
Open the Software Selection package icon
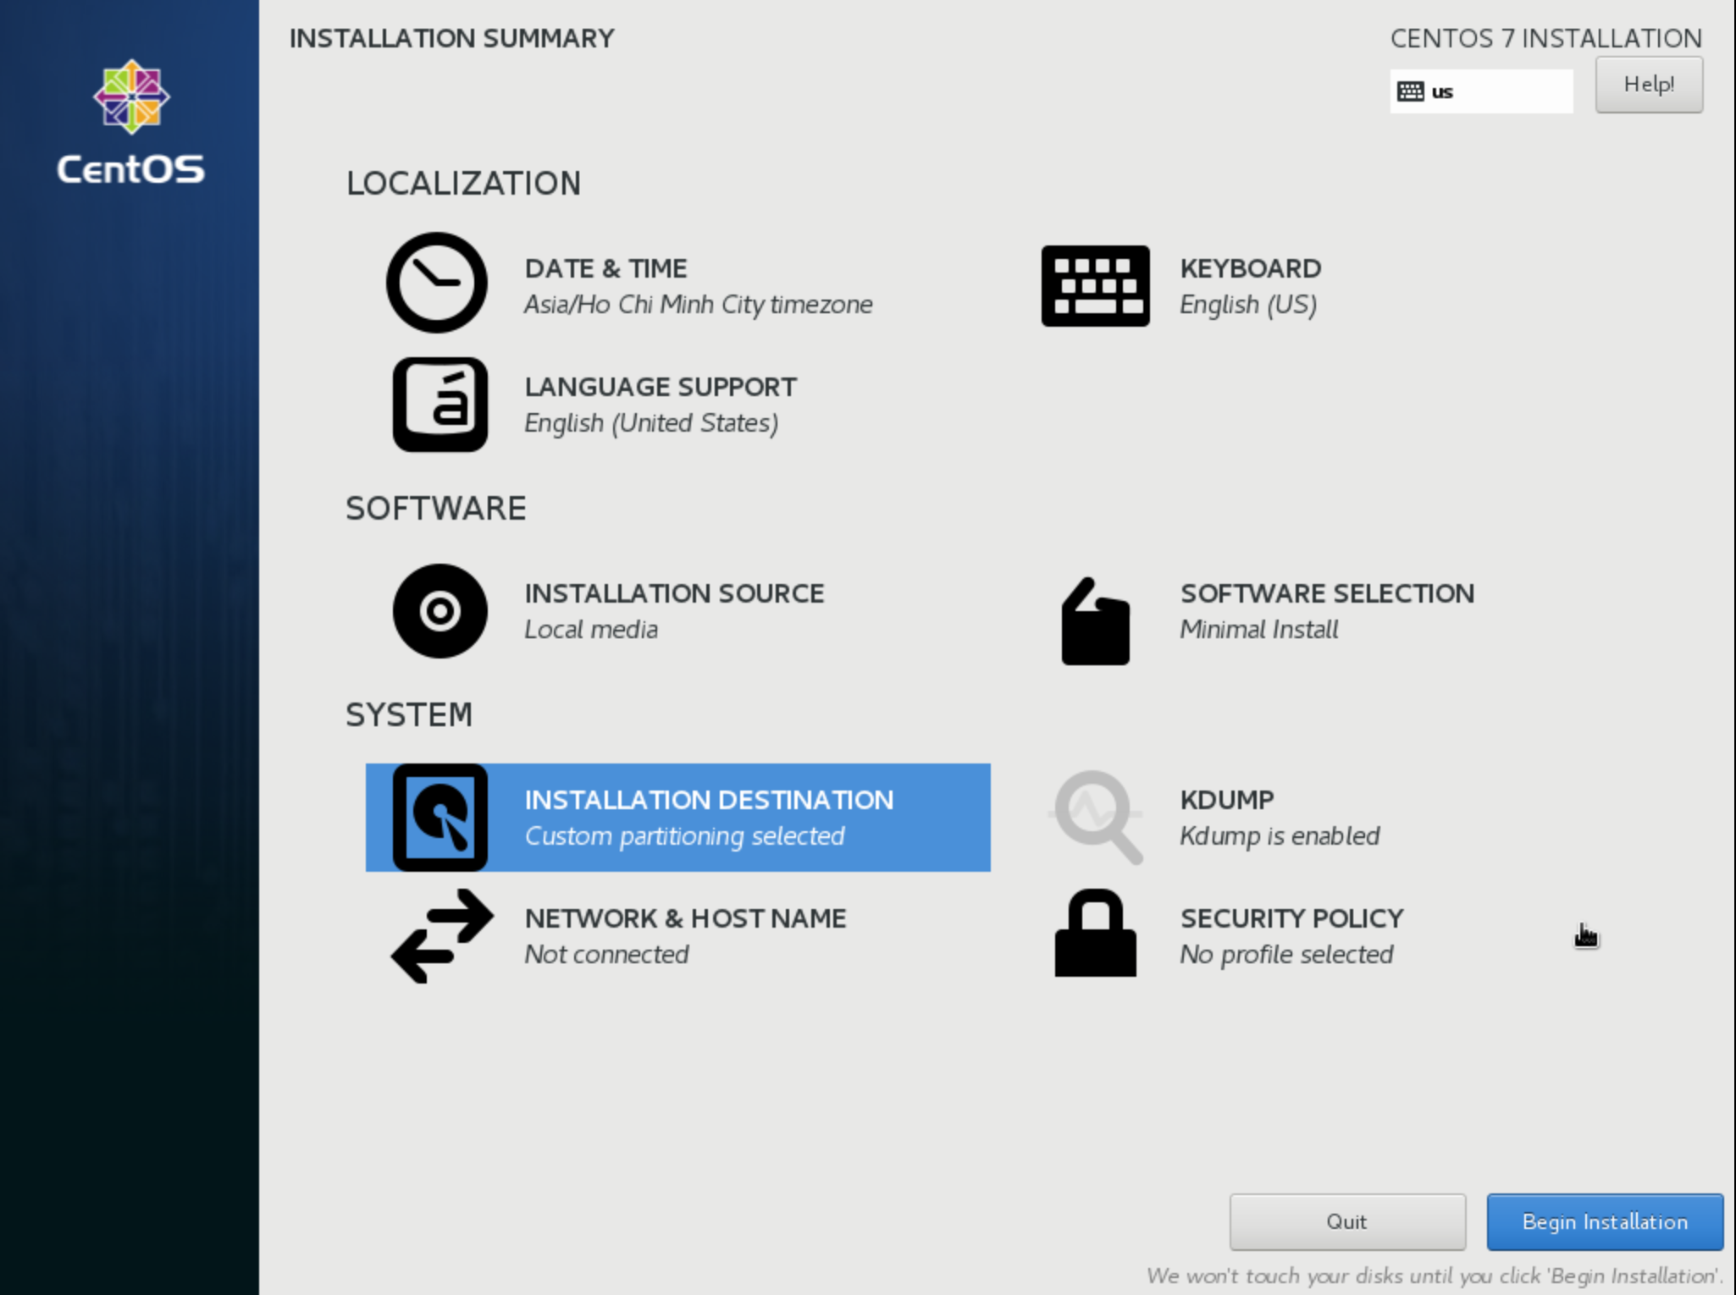pos(1095,621)
